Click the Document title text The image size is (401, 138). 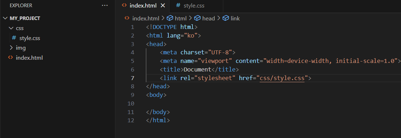coord(197,69)
